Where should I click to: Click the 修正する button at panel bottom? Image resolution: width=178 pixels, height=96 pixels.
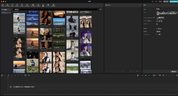pos(174,72)
